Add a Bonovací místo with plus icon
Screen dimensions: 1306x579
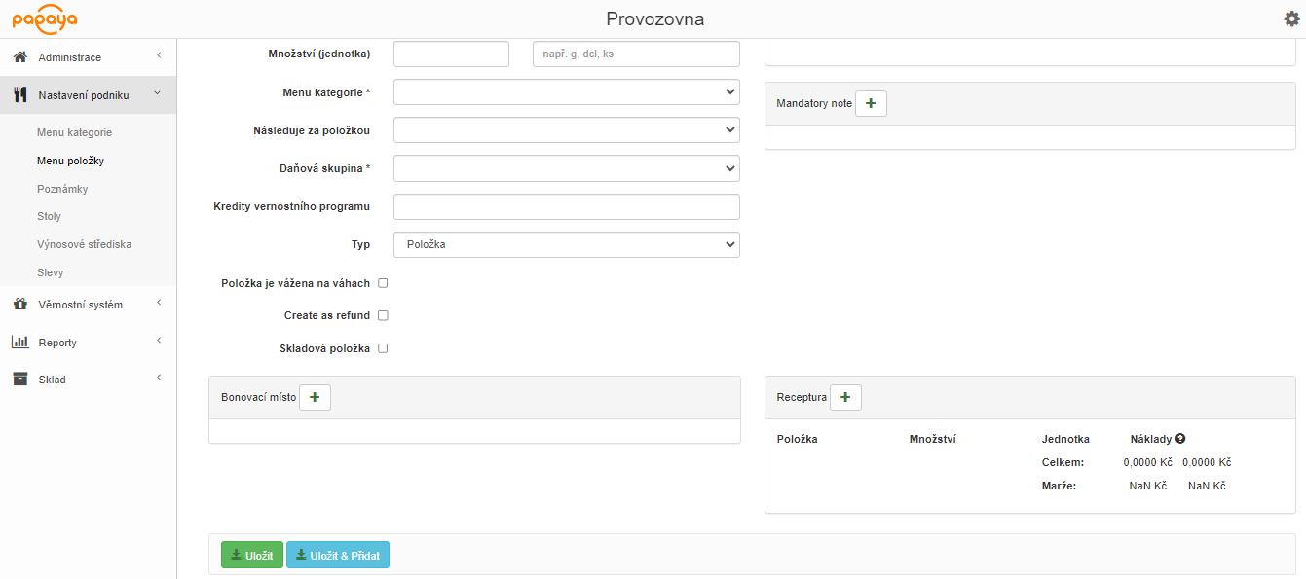(315, 397)
